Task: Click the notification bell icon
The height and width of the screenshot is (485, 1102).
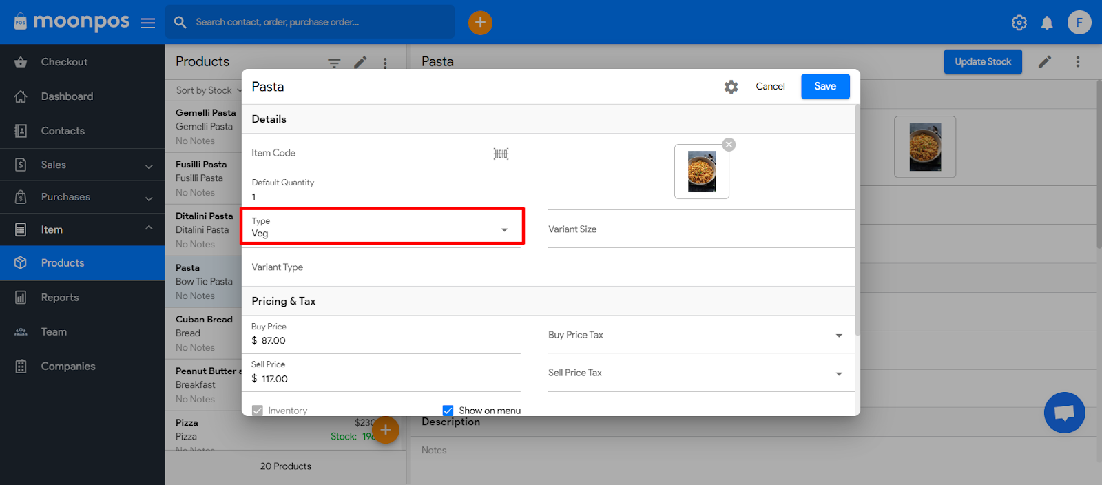Action: coord(1047,23)
